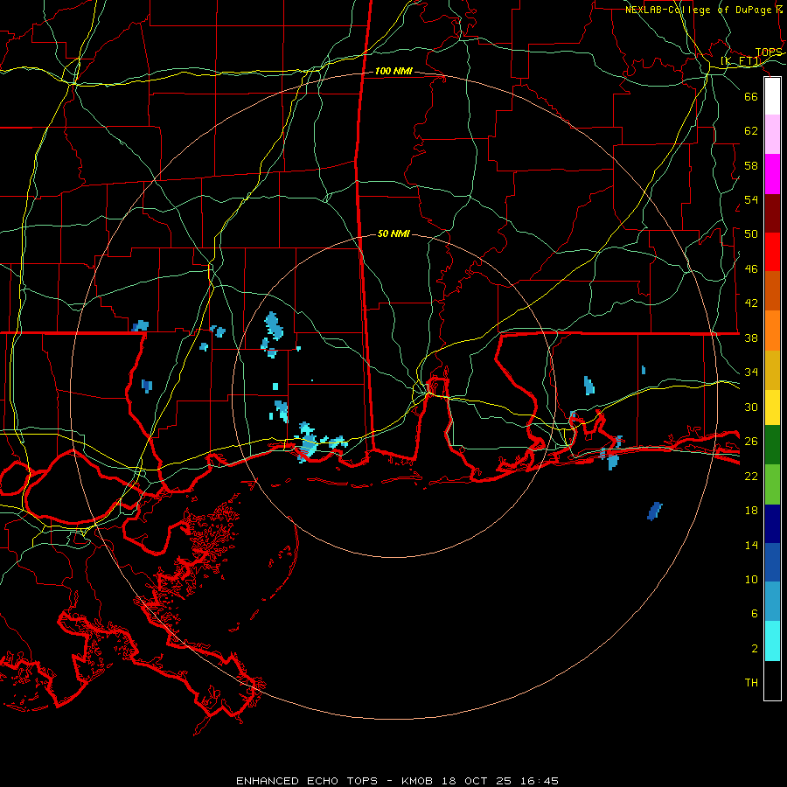Viewport: 787px width, 787px height.
Task: Select the 46 legend value
Action: 751,269
